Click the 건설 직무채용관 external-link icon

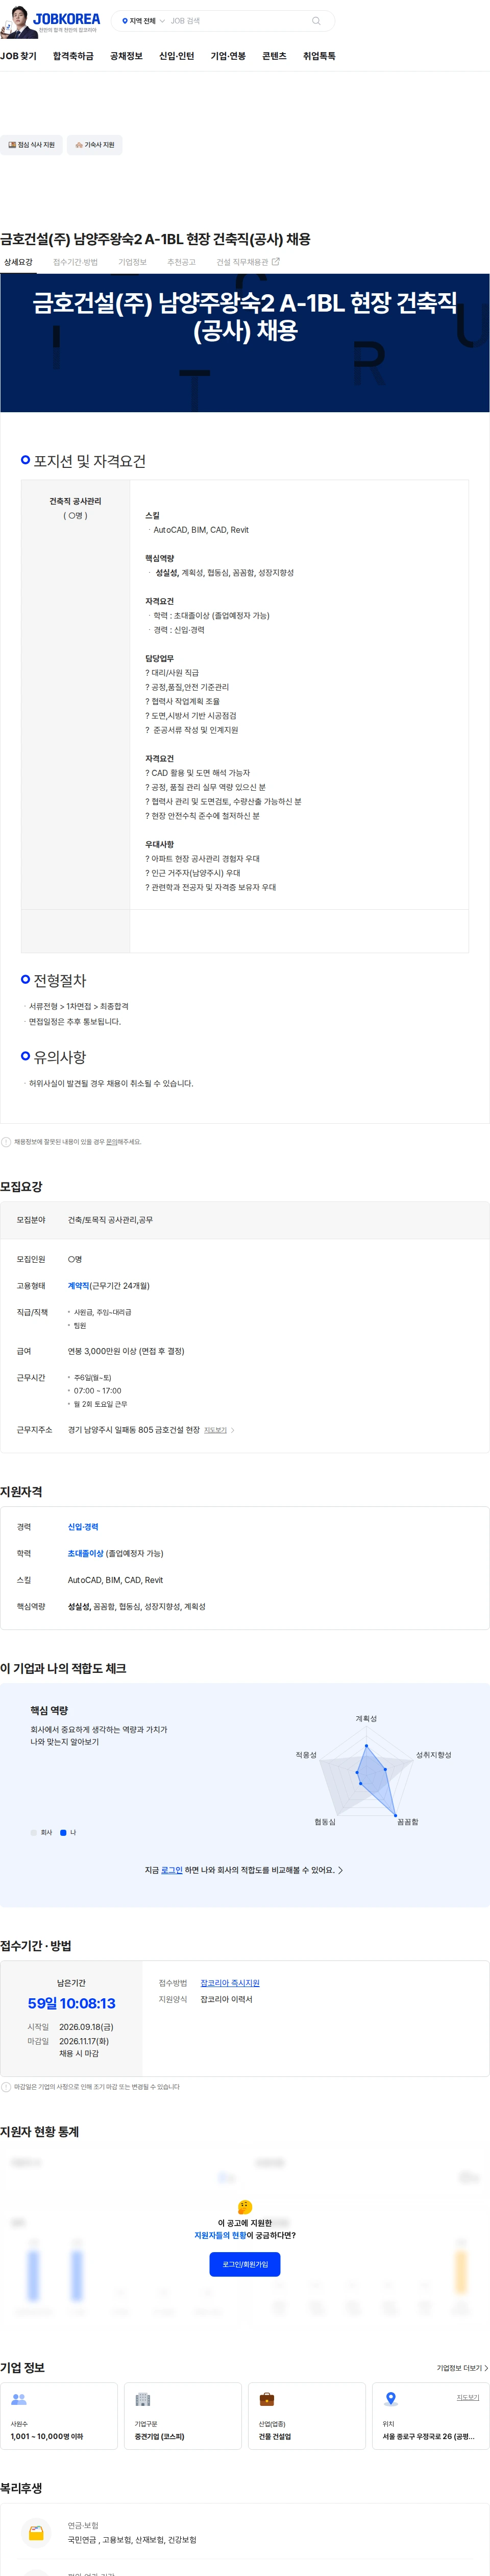coord(276,262)
